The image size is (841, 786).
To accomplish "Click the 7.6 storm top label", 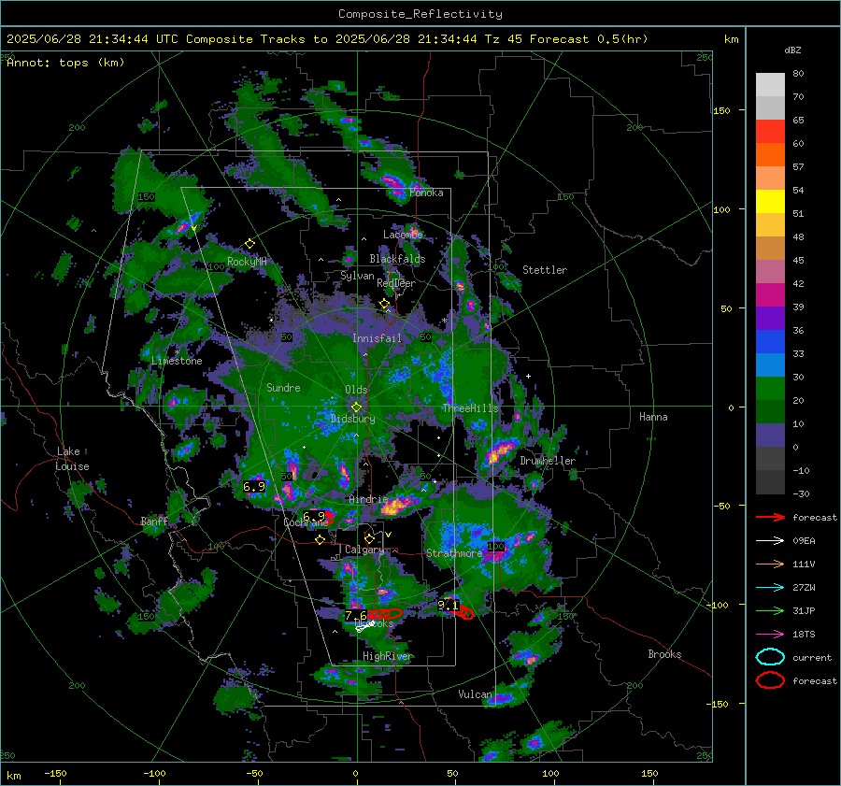I will click(x=356, y=615).
